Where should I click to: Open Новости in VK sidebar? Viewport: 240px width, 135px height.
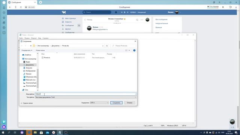68,22
